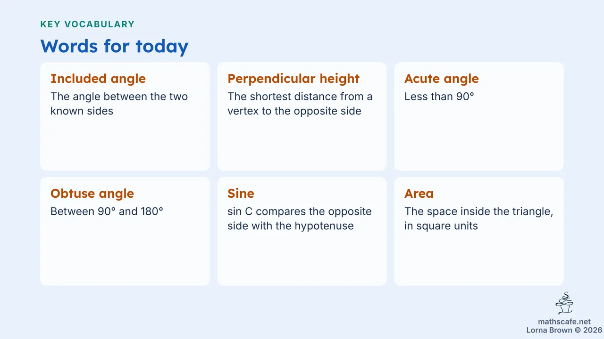Click the KEY VOCABULARY label
Viewport: 604px width, 339px height.
87,24
